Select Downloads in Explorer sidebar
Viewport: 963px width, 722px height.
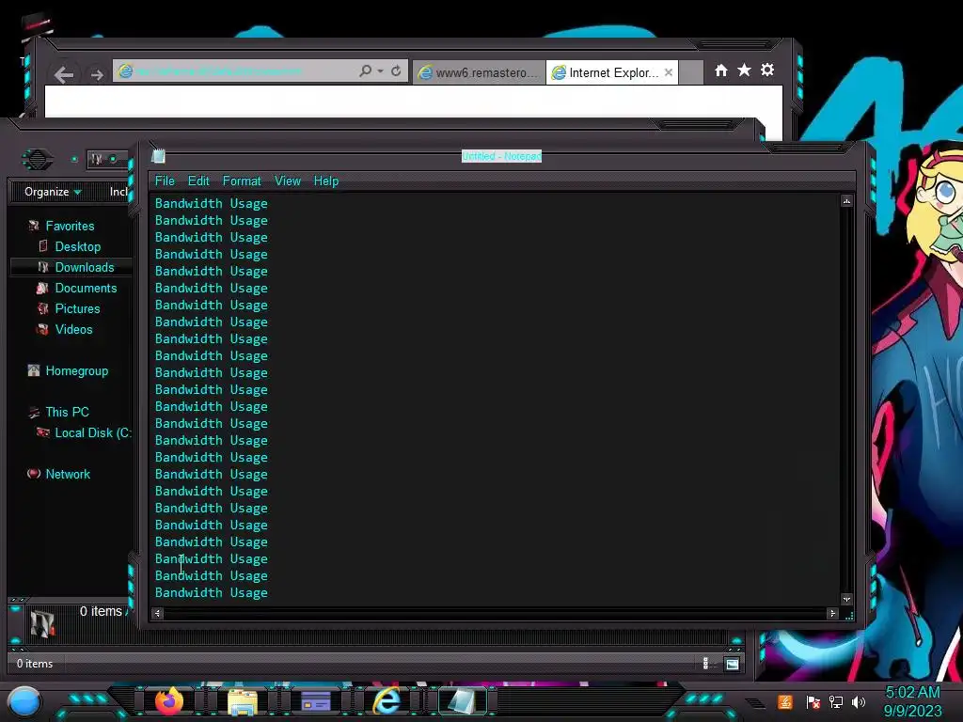84,267
